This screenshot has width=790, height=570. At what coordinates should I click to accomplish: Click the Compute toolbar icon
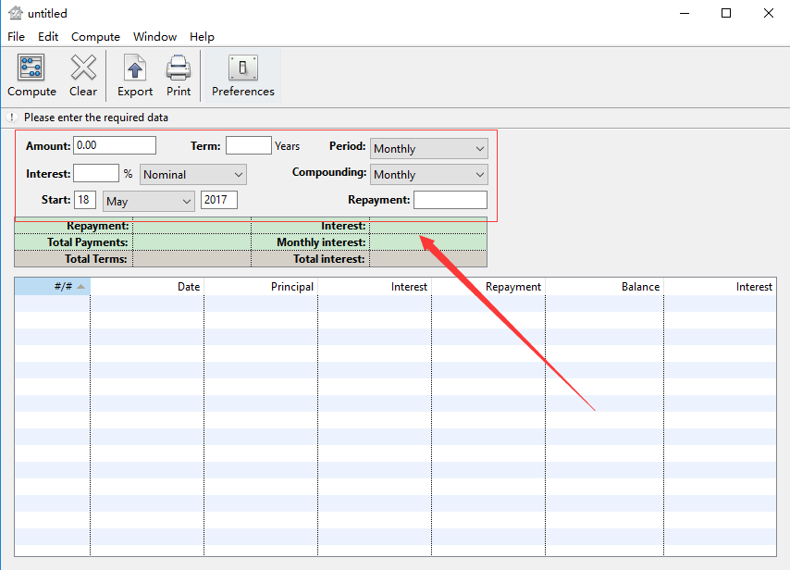pyautogui.click(x=31, y=74)
